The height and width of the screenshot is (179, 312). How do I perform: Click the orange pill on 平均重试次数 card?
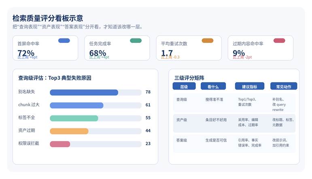tap(207, 40)
